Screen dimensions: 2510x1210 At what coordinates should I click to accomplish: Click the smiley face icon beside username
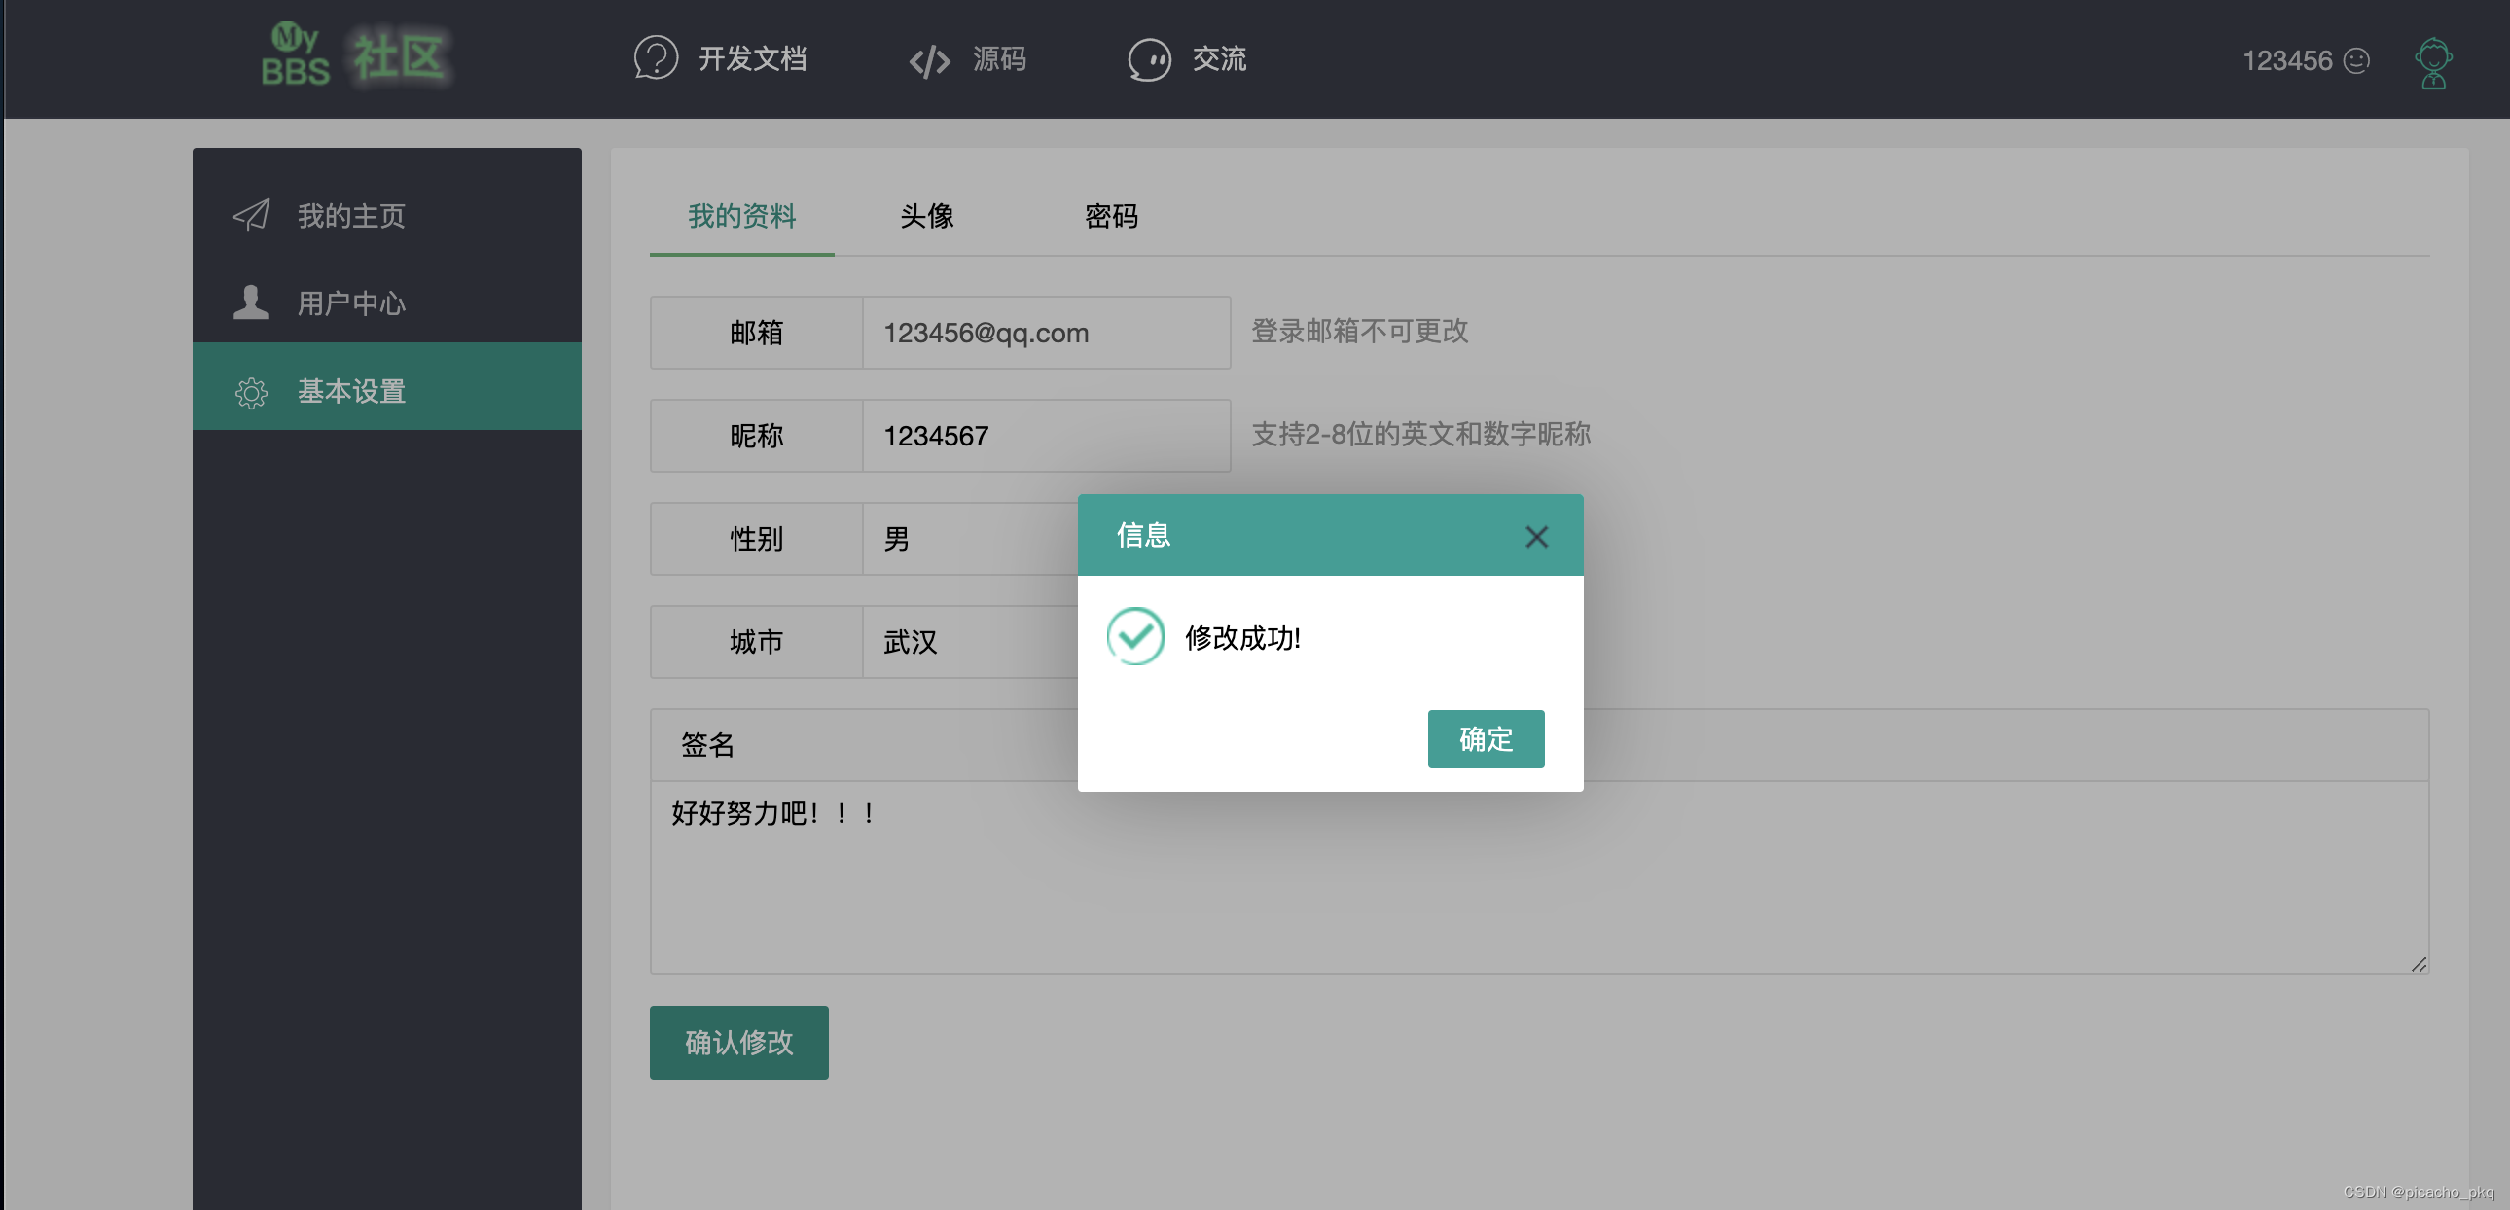pos(2356,60)
